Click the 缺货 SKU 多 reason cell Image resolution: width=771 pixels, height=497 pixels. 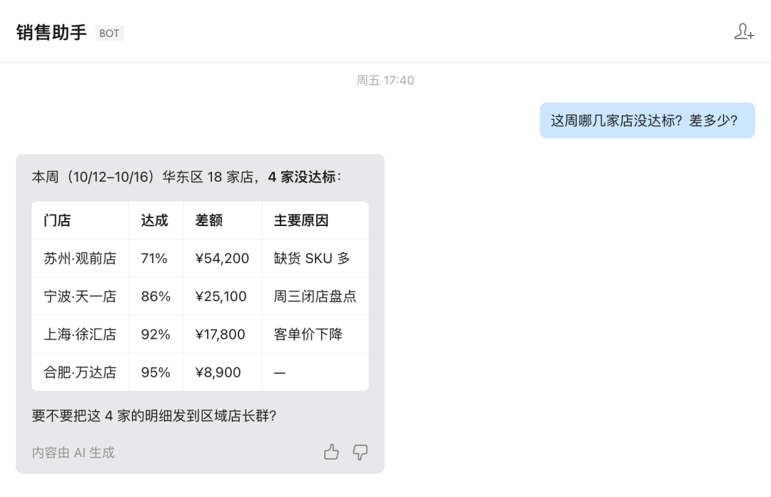pyautogui.click(x=316, y=258)
